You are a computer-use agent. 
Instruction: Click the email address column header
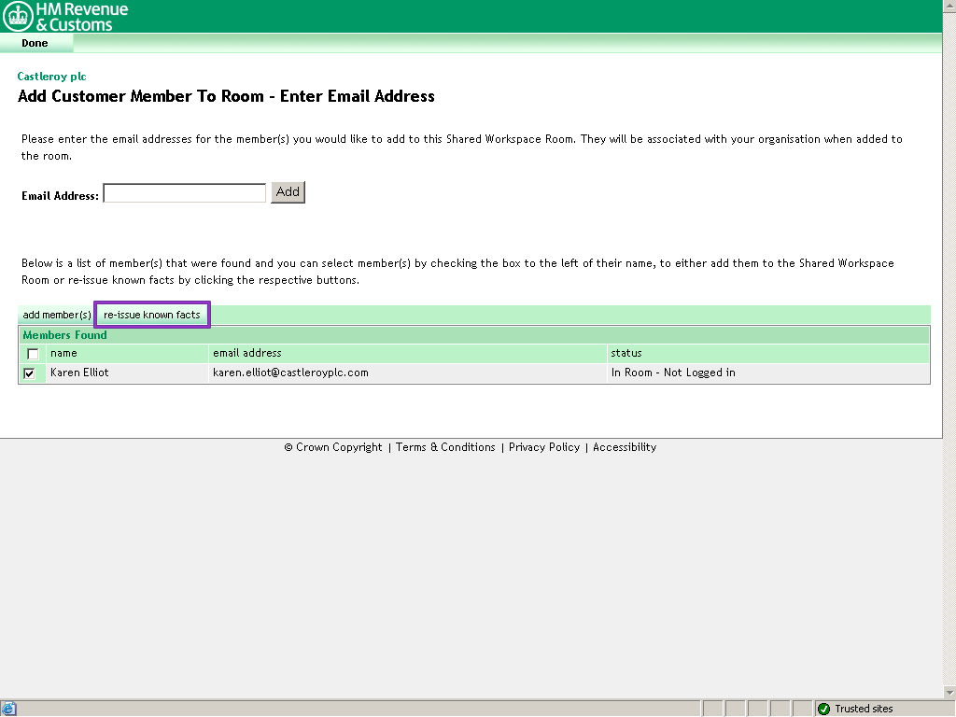tap(247, 353)
